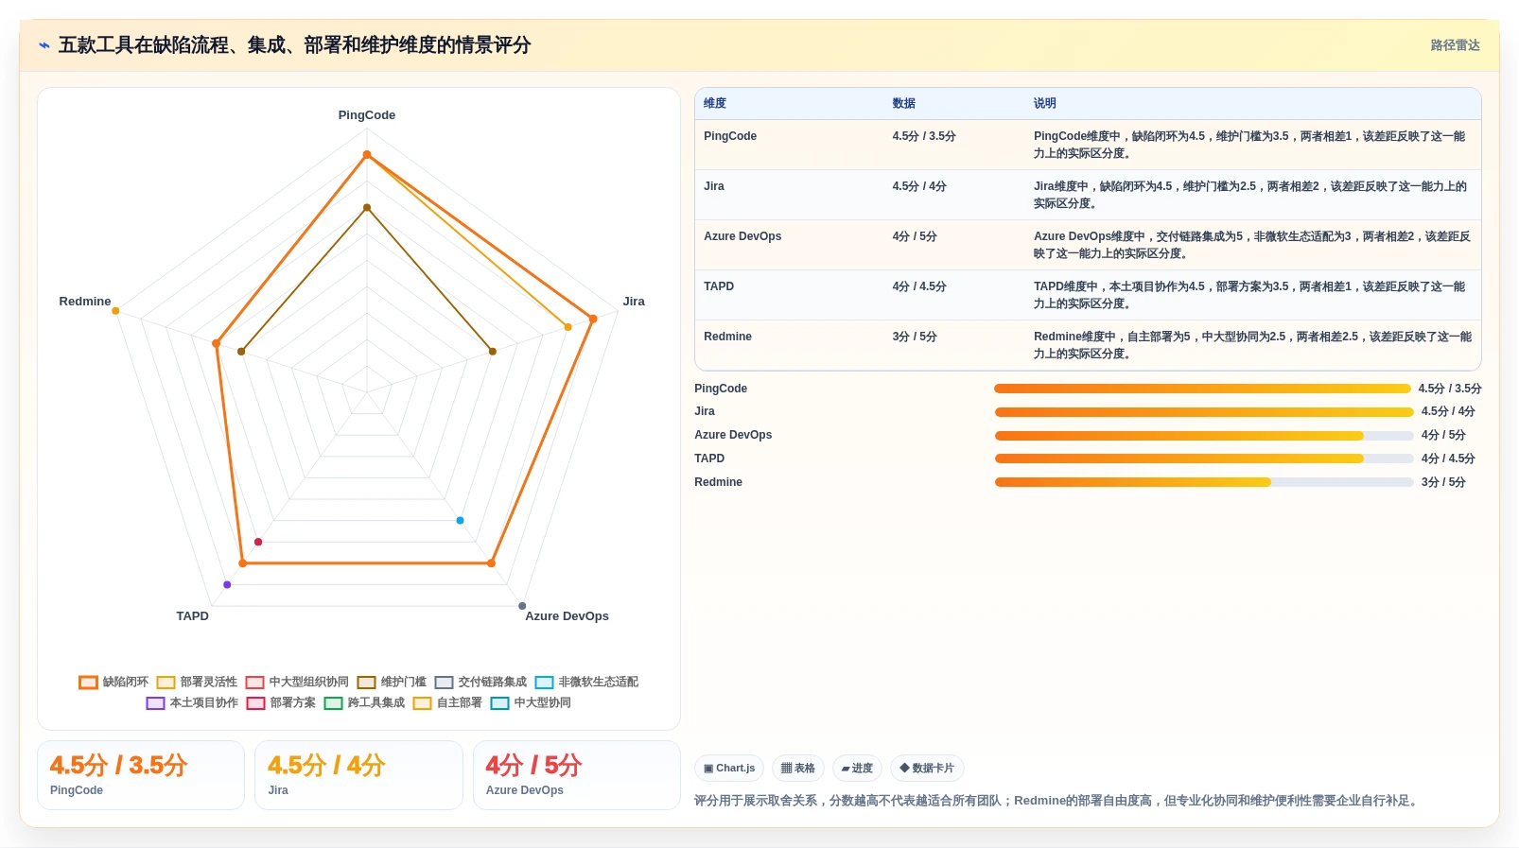
Task: Click the yellow Redmine outer radar point
Action: tap(115, 311)
